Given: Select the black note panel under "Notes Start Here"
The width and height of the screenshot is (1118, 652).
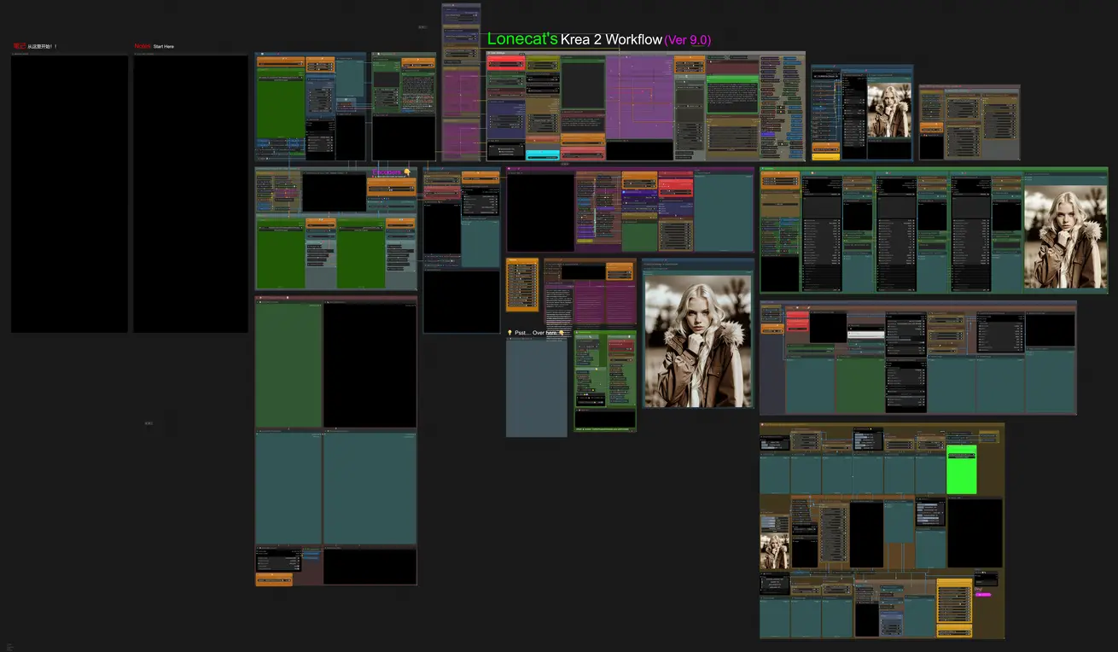Looking at the screenshot, I should (x=190, y=194).
